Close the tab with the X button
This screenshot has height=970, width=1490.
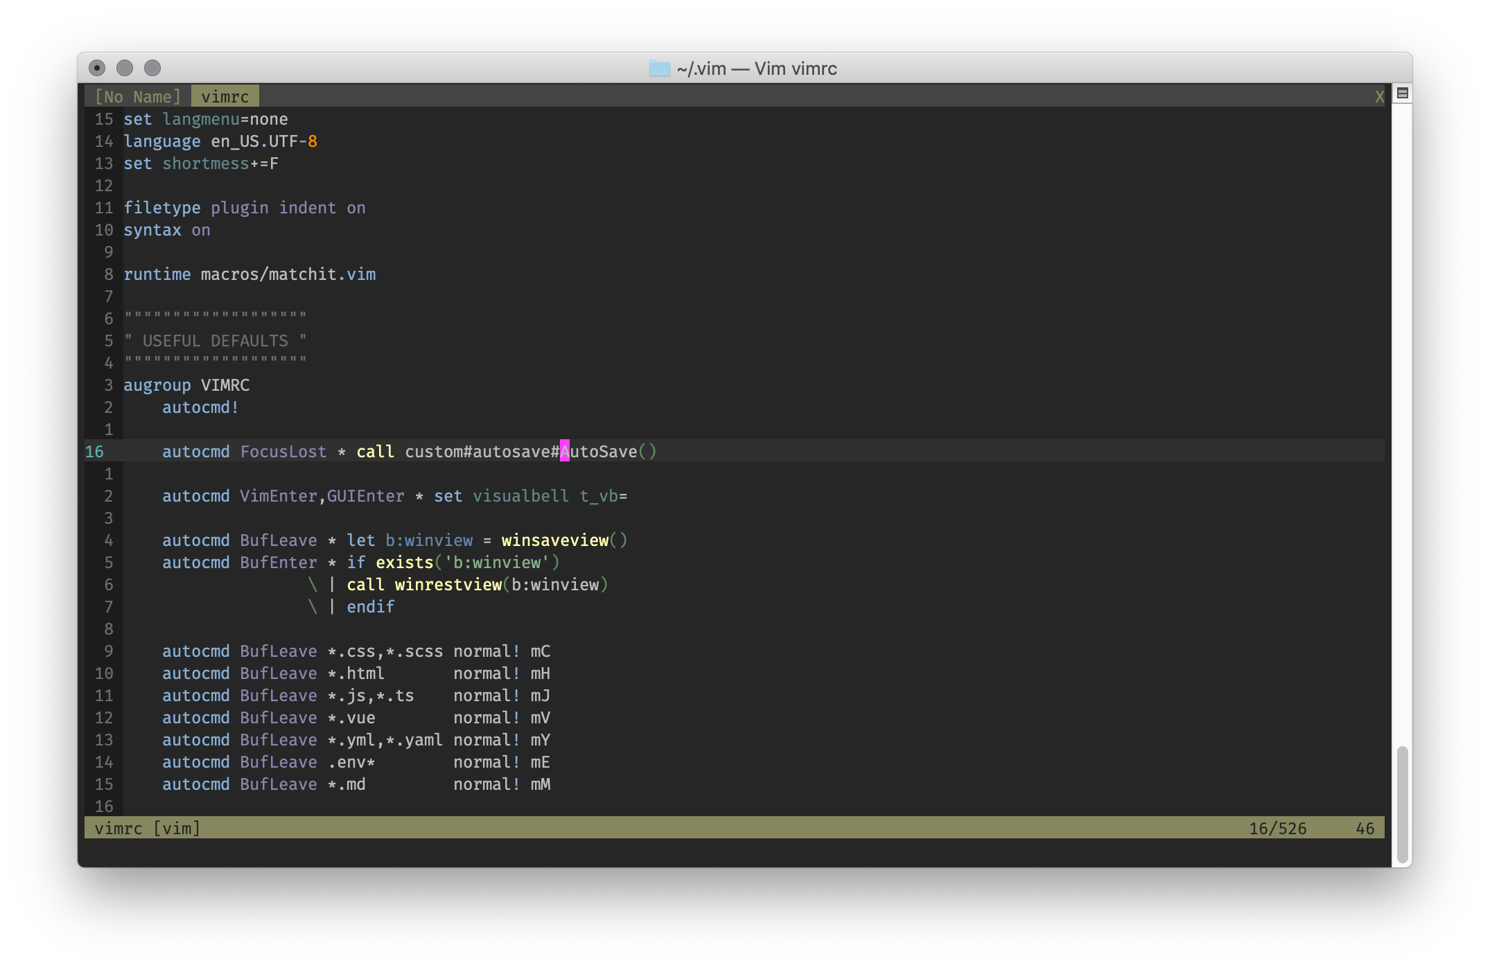pyautogui.click(x=1379, y=97)
